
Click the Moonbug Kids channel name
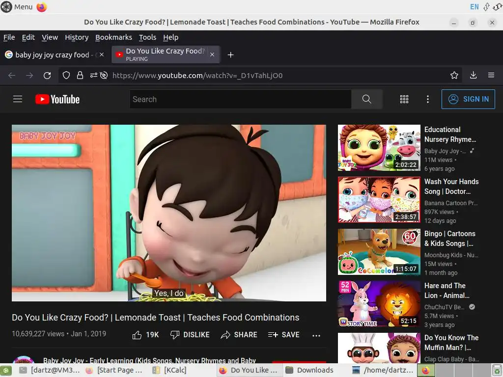(451, 255)
